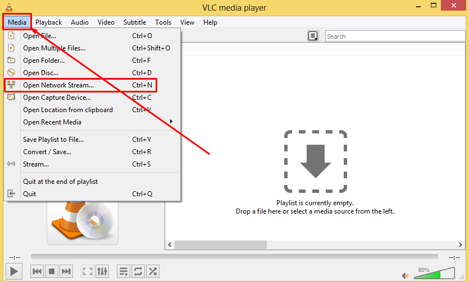
Task: Click the network stream icon
Action: pyautogui.click(x=11, y=85)
